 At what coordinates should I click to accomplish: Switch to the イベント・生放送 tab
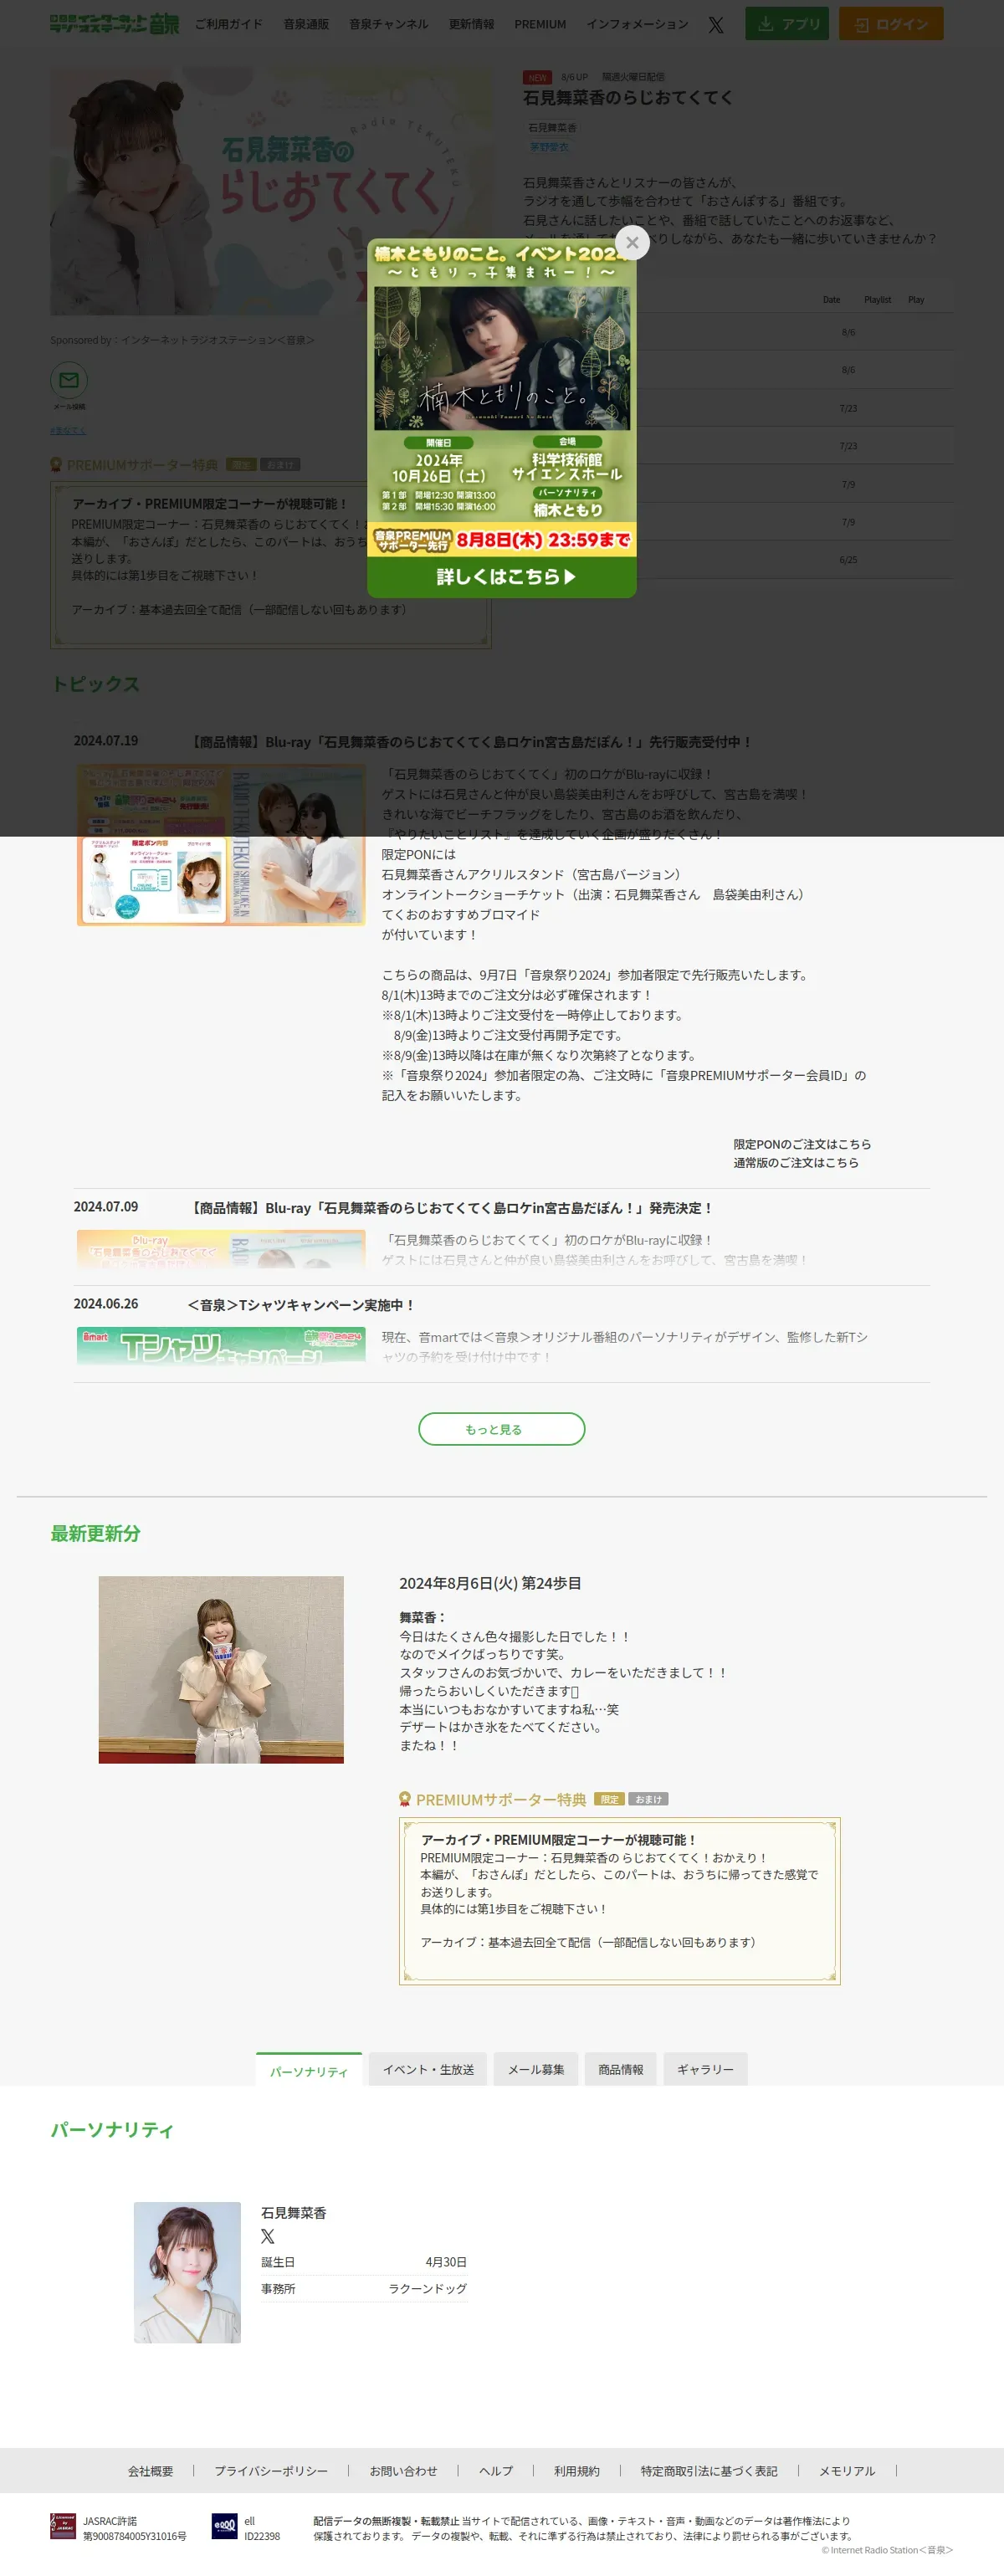point(428,2069)
